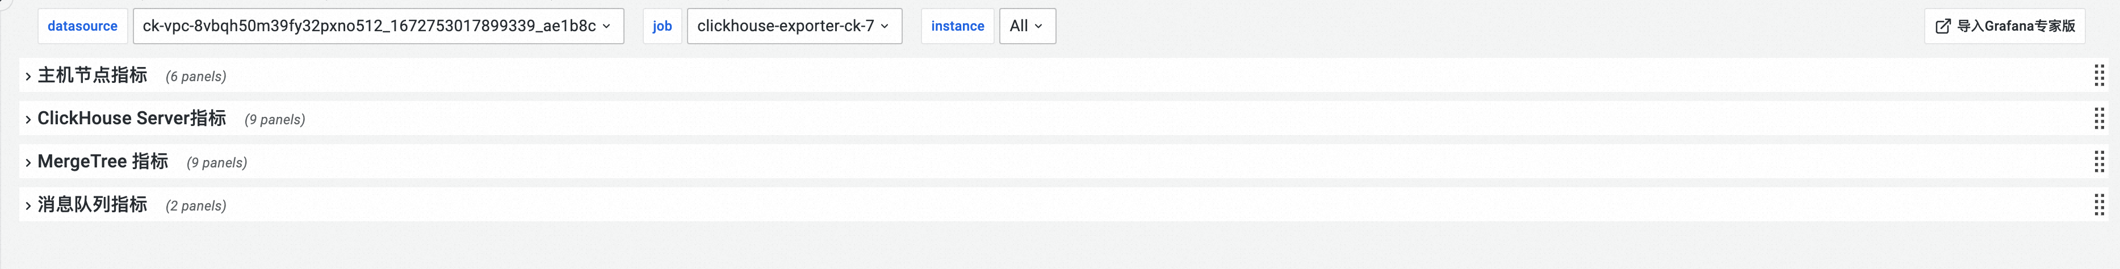Expand the 主机节点指标 row chevron
This screenshot has height=269, width=2120.
(28, 77)
